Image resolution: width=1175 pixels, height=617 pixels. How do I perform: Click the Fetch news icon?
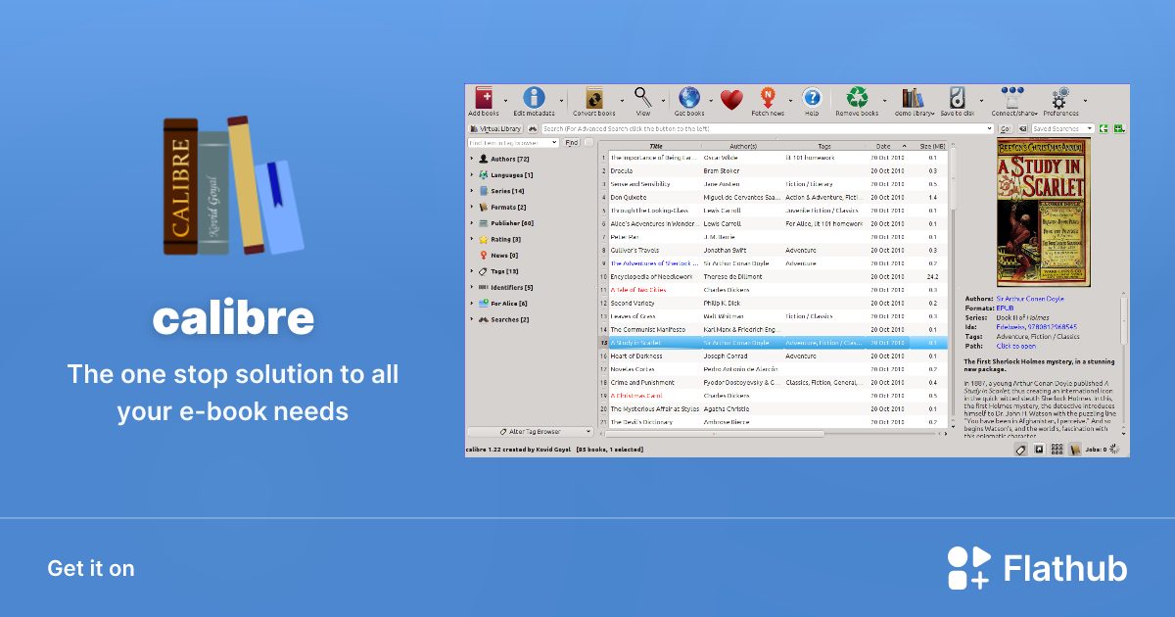(770, 97)
